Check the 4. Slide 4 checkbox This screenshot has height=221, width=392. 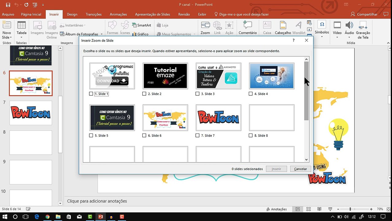(251, 94)
